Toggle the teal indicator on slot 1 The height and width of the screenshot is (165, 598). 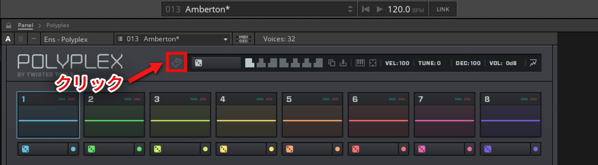(x=62, y=99)
